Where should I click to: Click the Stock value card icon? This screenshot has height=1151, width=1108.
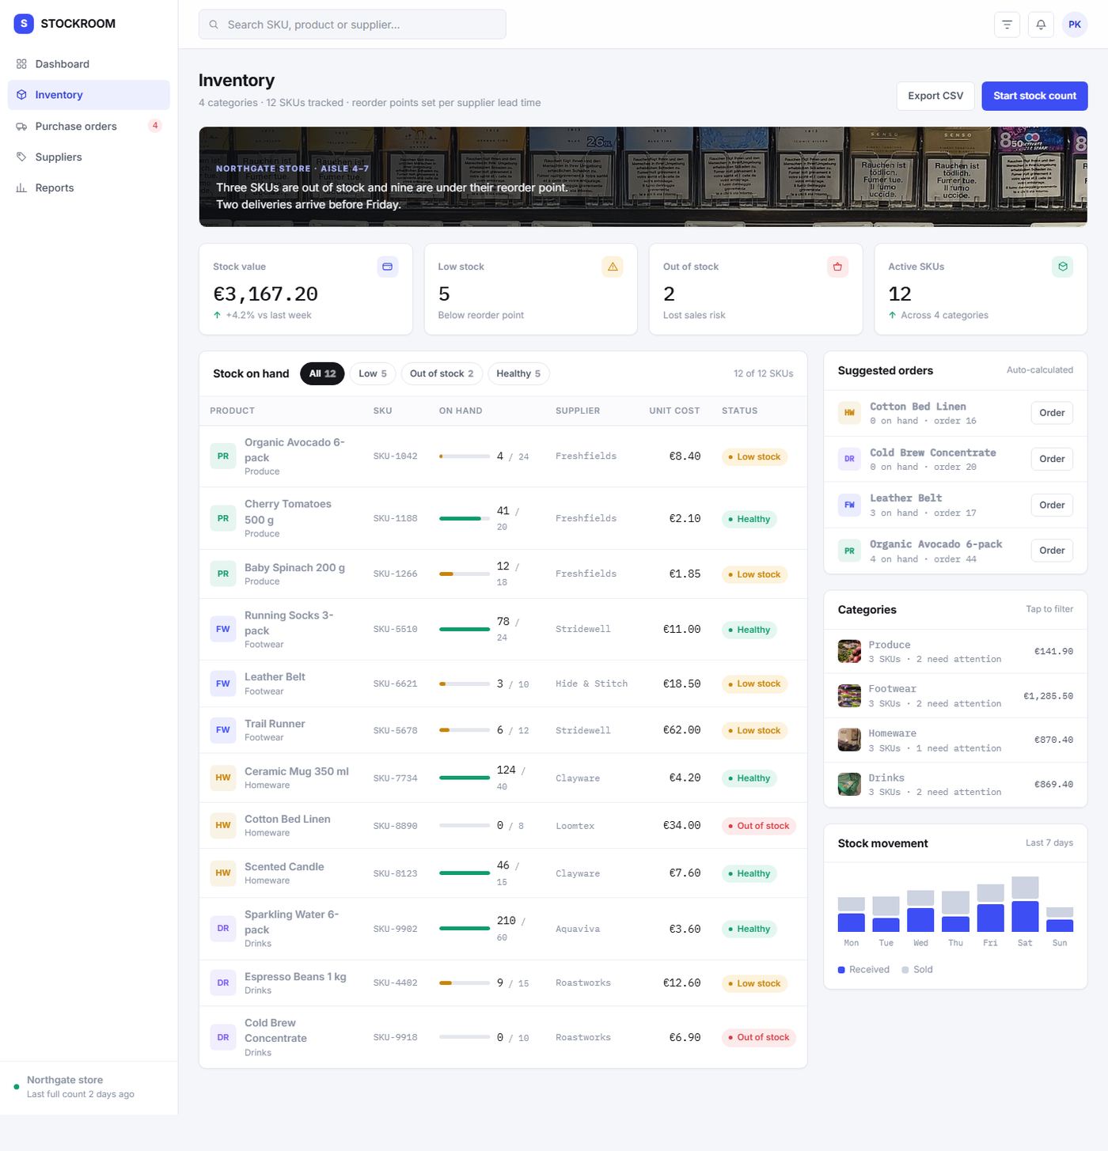pyautogui.click(x=388, y=267)
